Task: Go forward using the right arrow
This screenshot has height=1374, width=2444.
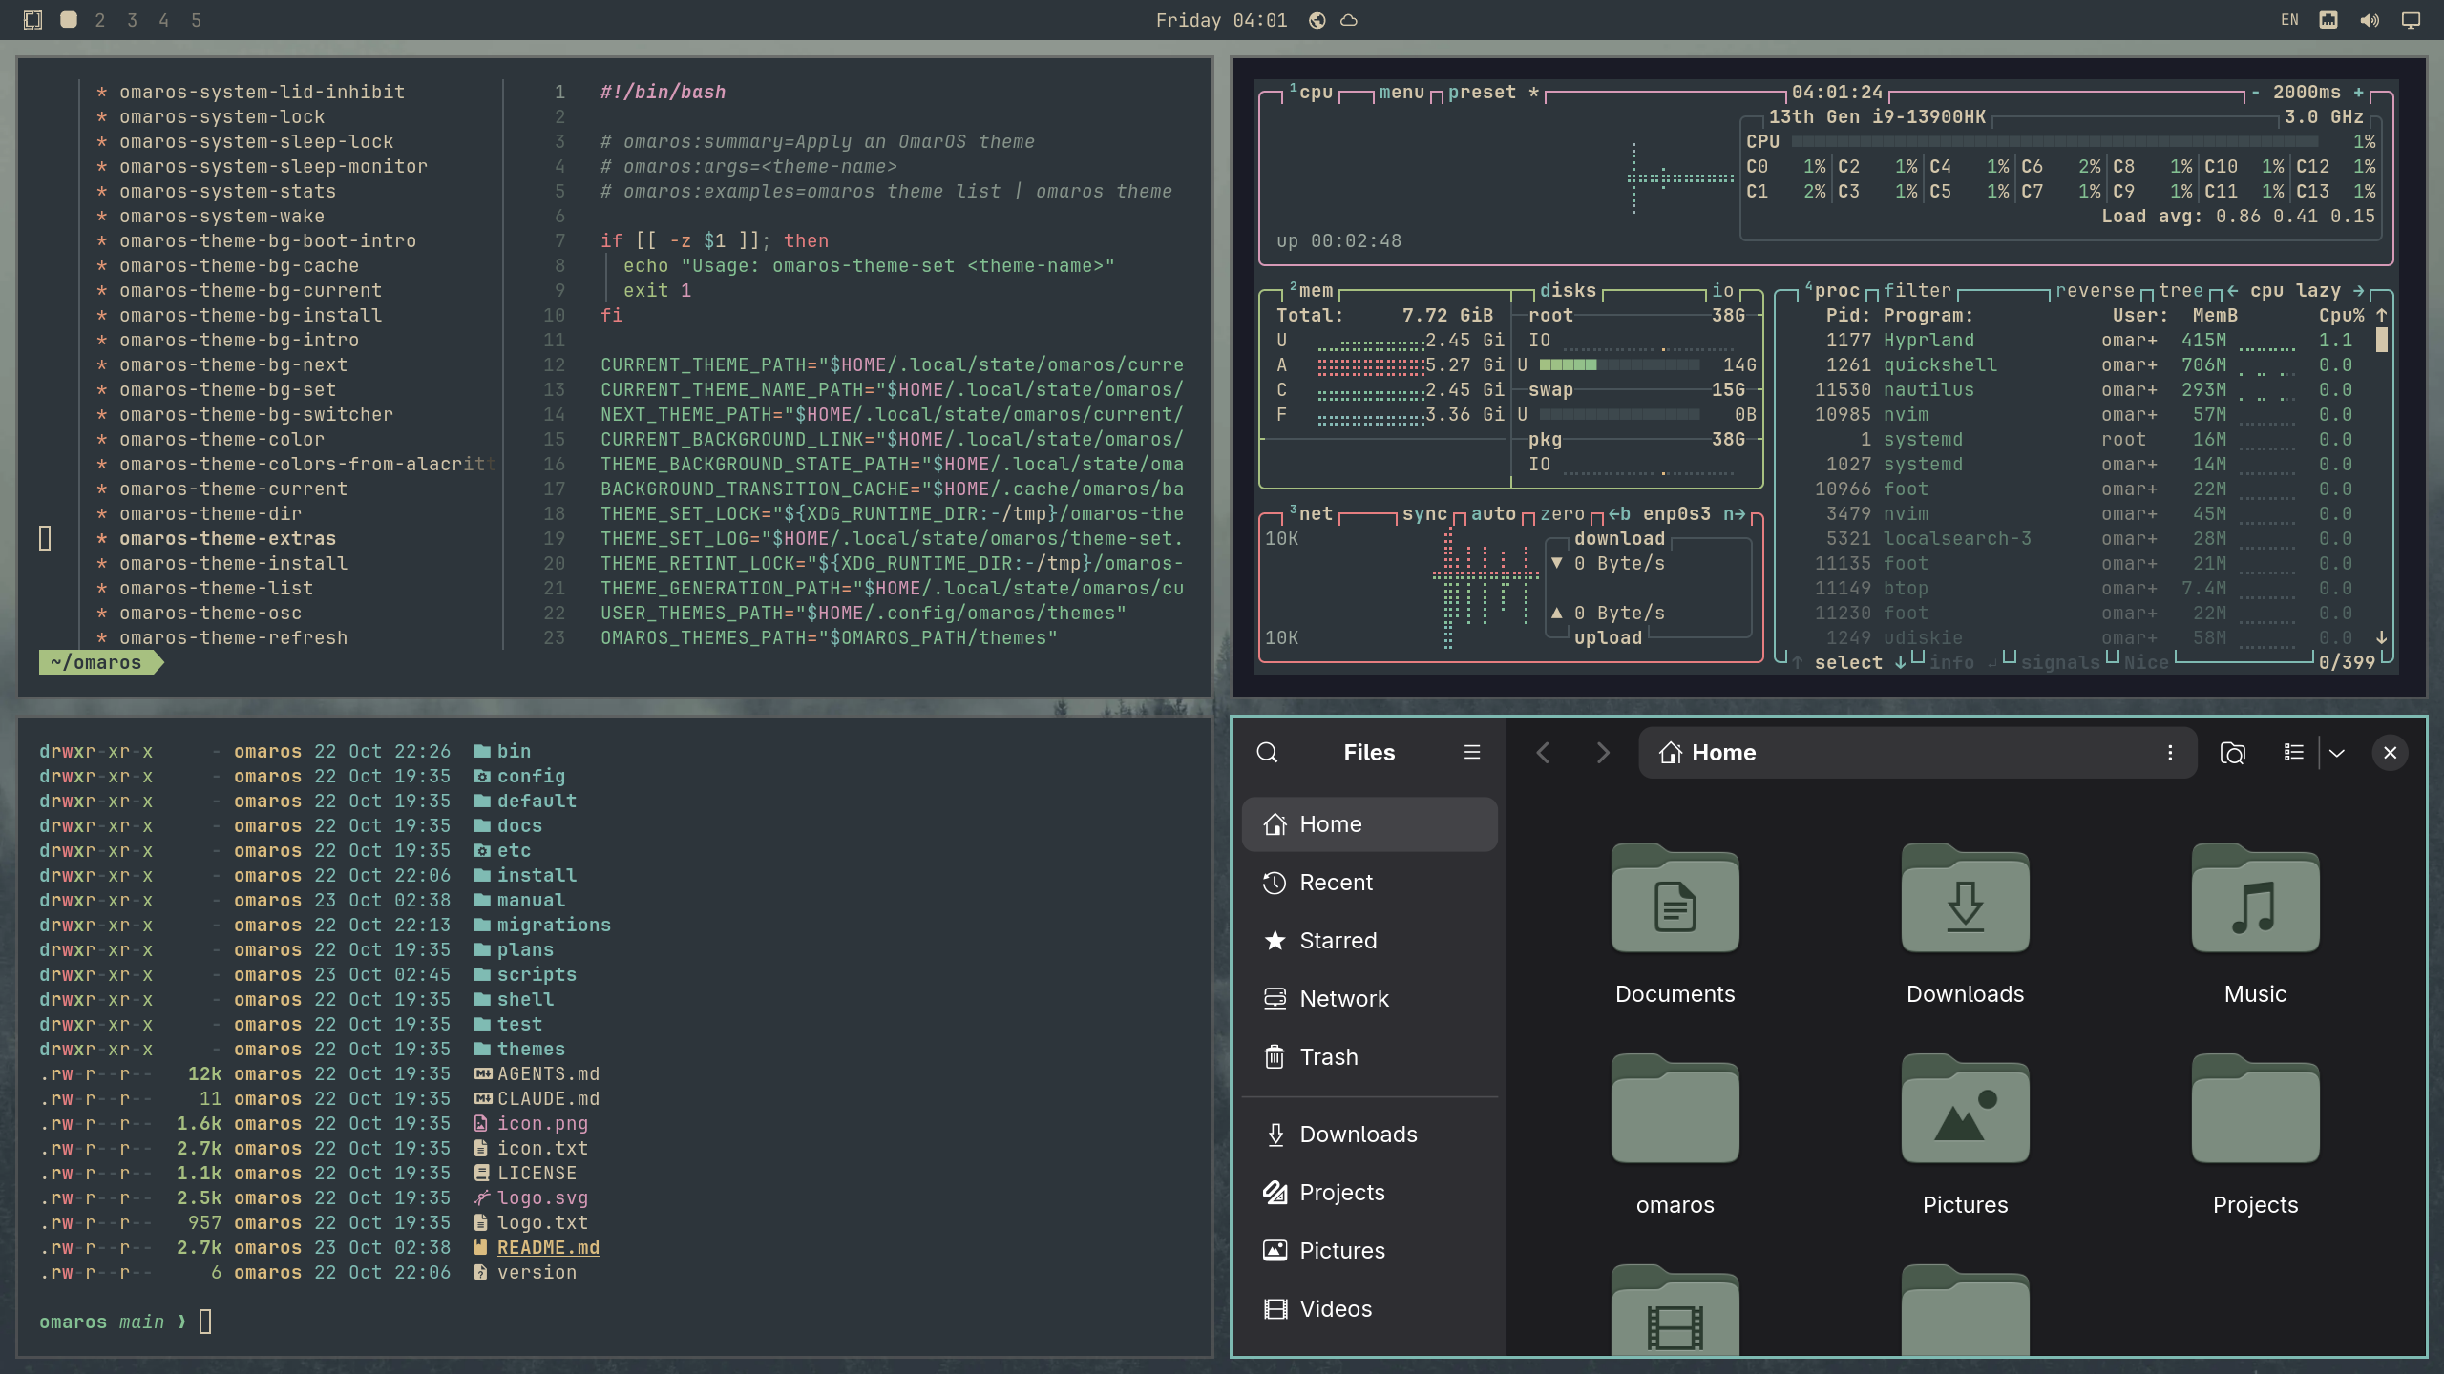Action: pos(1603,753)
